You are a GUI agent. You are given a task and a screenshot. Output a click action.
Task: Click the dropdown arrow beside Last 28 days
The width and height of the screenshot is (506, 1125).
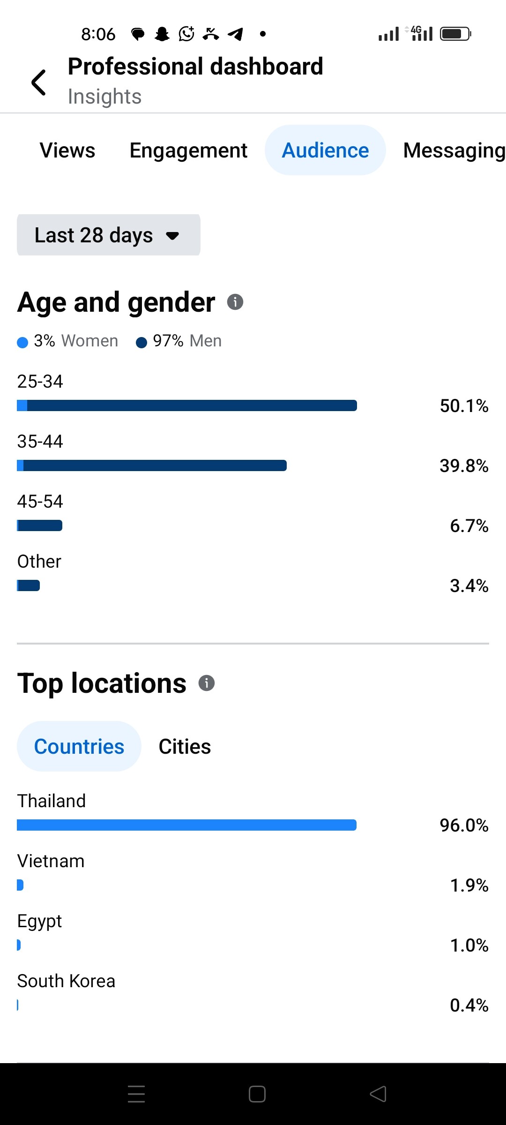pyautogui.click(x=173, y=235)
